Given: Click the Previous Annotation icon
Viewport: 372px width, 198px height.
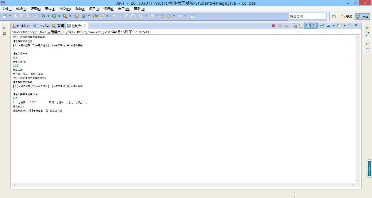Looking at the screenshot, I should (x=151, y=16).
